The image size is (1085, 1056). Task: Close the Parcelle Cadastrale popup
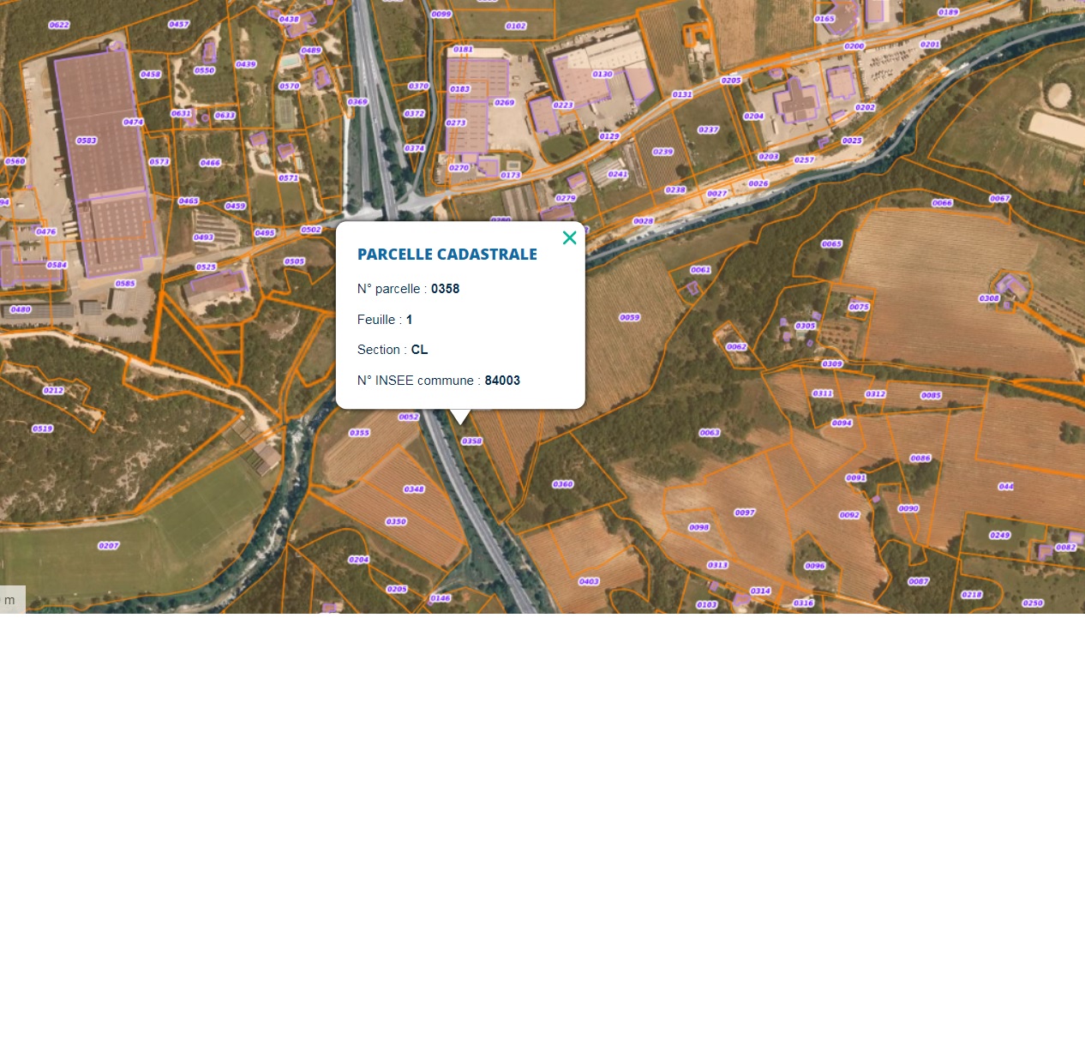point(569,237)
